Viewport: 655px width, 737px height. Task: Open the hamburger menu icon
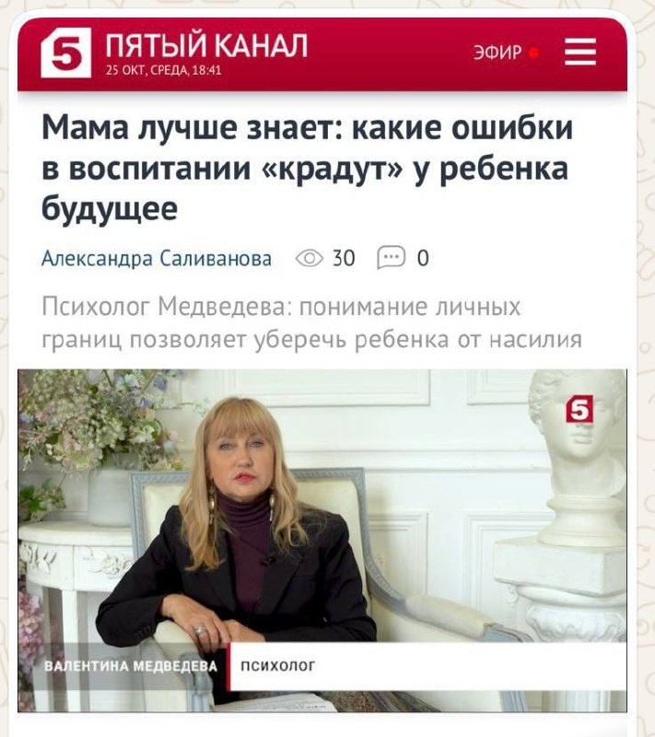click(580, 52)
